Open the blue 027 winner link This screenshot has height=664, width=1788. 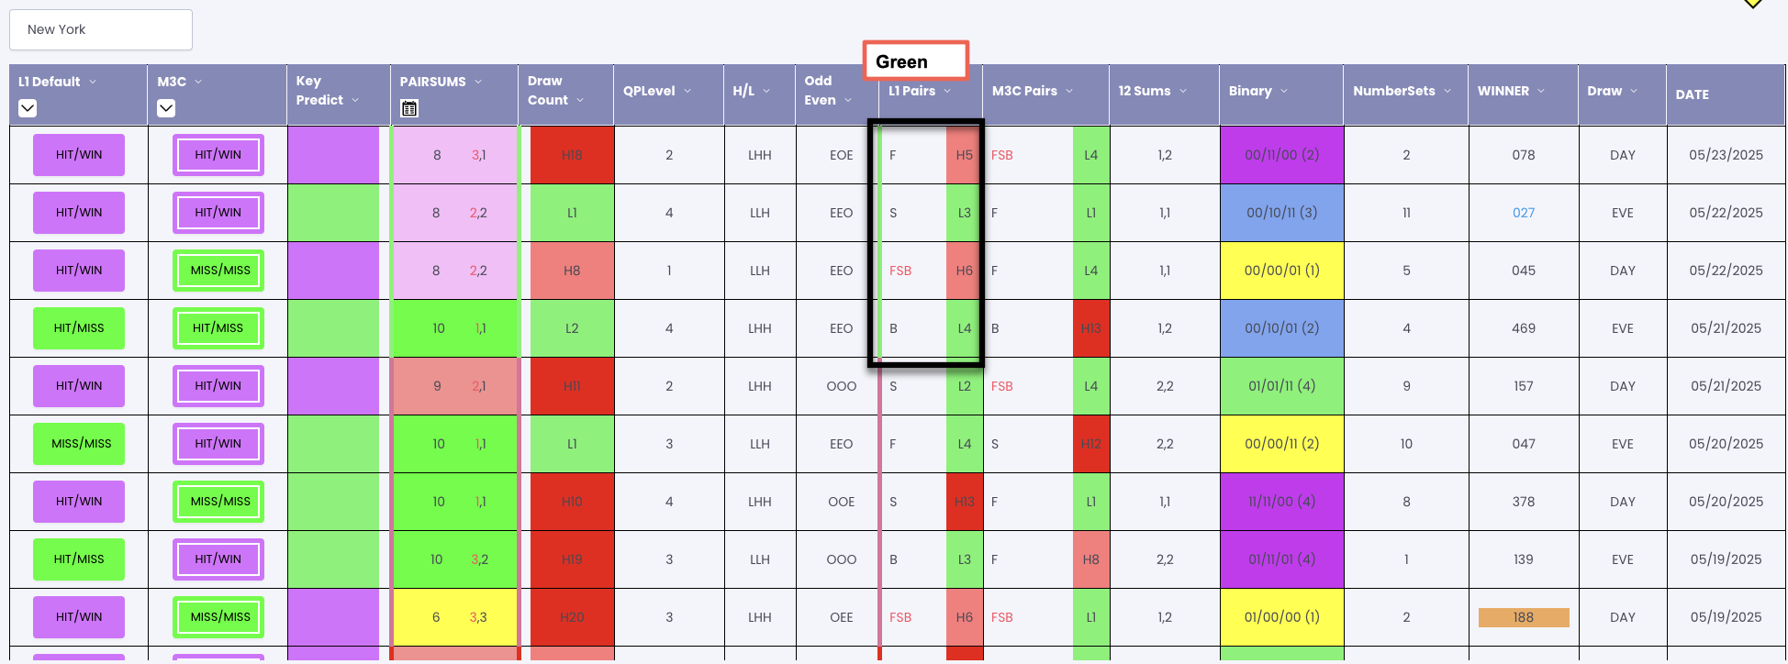pyautogui.click(x=1524, y=213)
